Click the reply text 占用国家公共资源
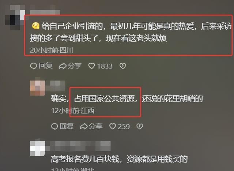Screen dimensions: 234x171 click(104, 98)
